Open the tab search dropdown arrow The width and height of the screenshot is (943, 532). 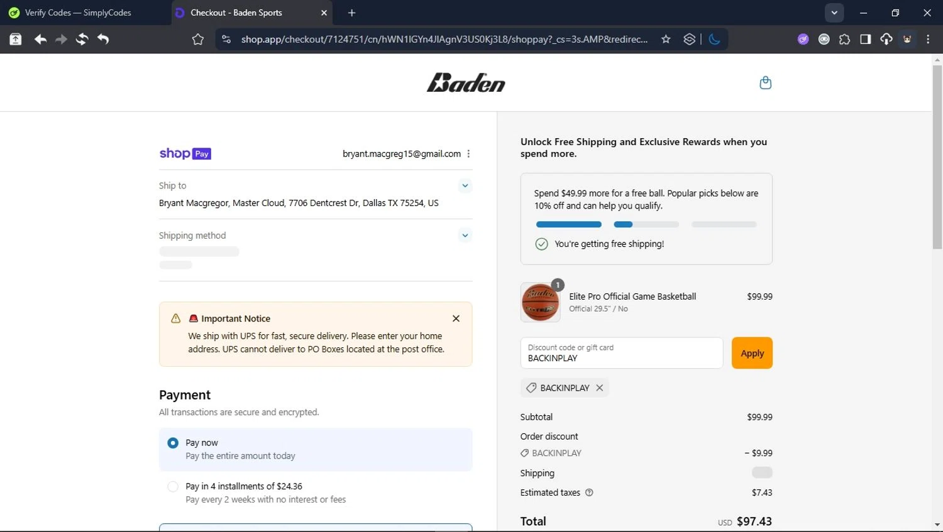(x=834, y=13)
